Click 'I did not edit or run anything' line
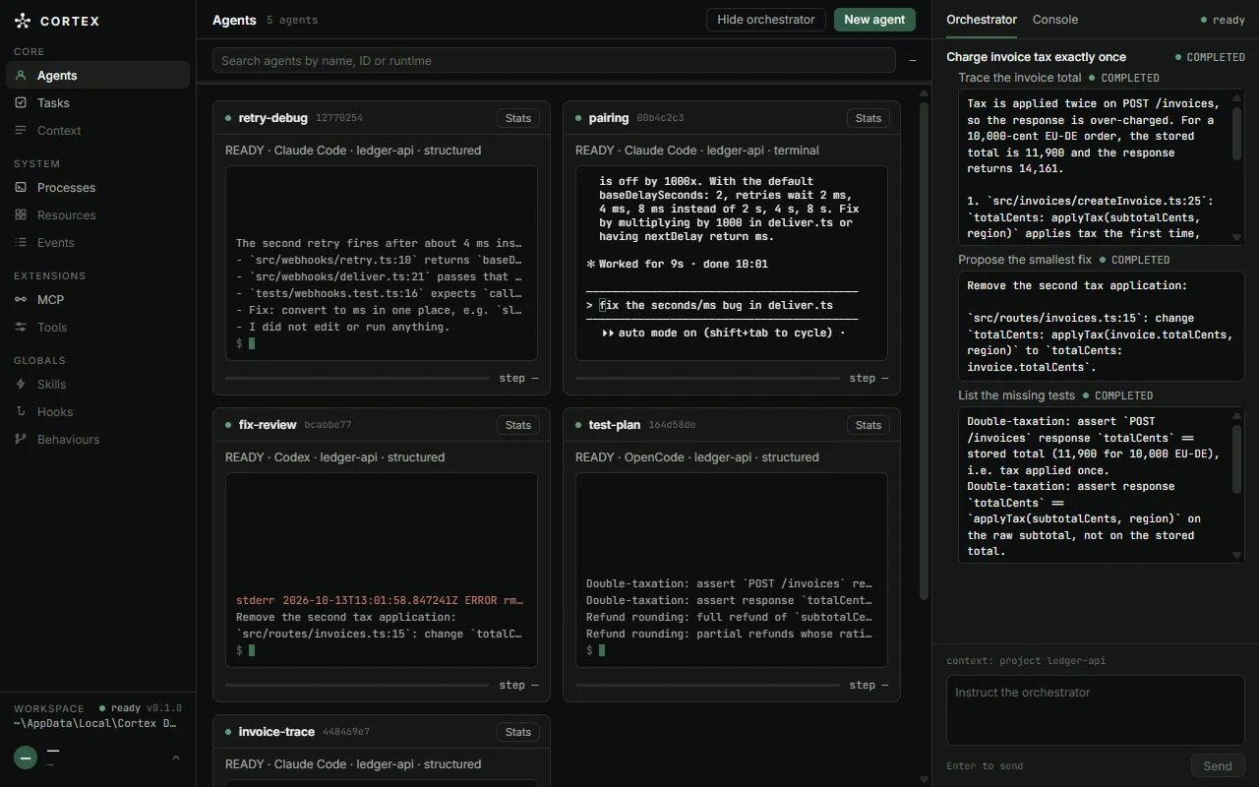The width and height of the screenshot is (1259, 787). point(343,327)
